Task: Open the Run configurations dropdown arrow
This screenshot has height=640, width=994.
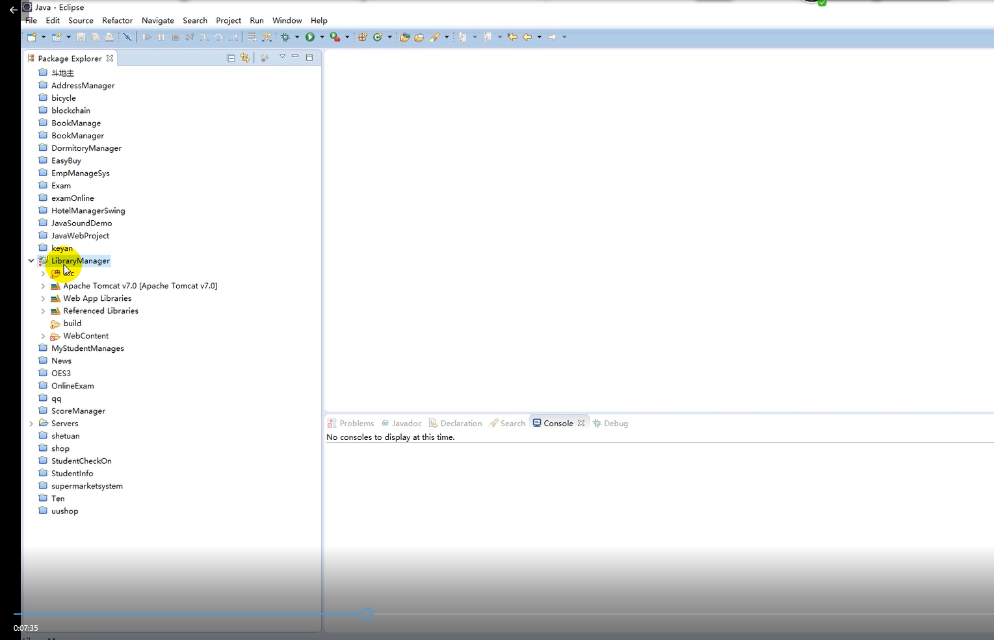Action: pos(322,37)
